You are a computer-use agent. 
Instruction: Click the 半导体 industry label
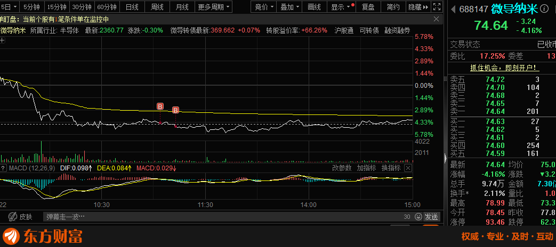[x=69, y=30]
